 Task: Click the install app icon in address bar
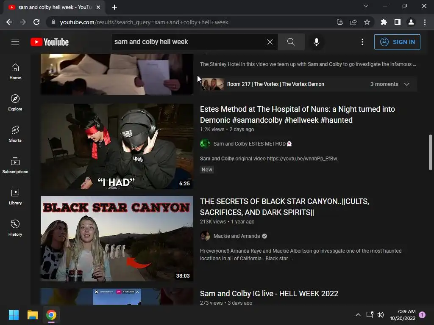pyautogui.click(x=339, y=22)
